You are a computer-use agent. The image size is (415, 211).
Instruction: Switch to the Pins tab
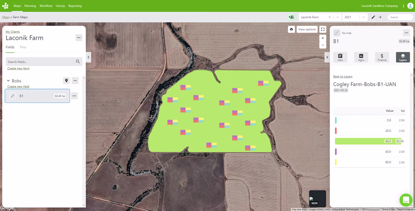23,47
